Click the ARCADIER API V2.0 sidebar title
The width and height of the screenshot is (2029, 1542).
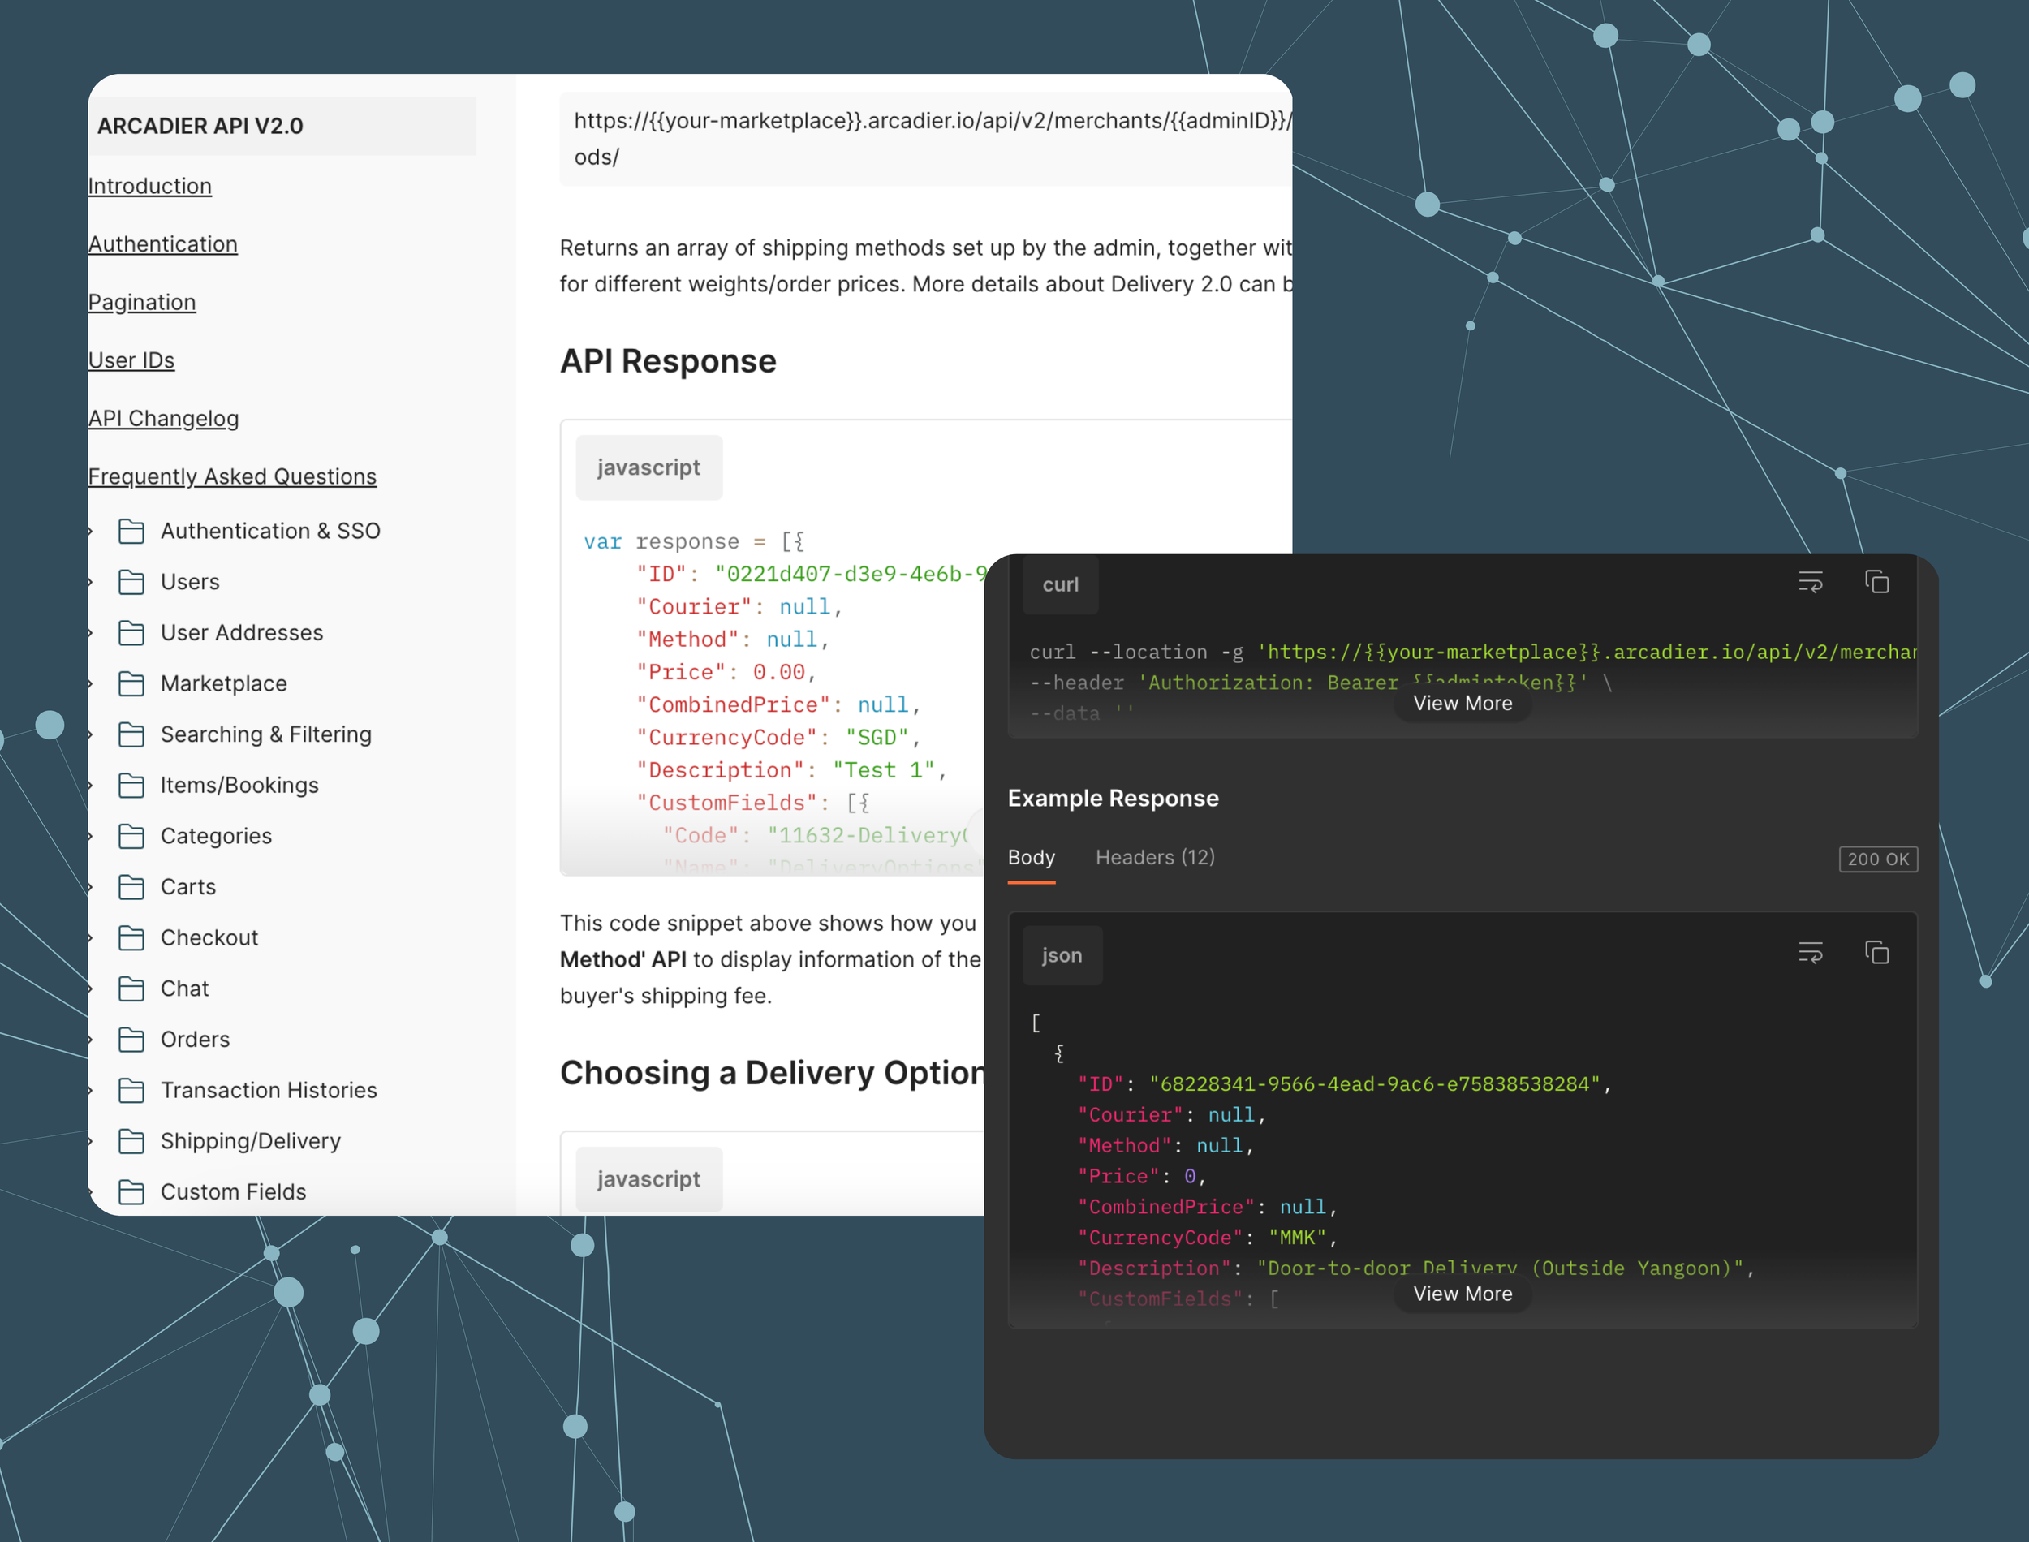[200, 126]
